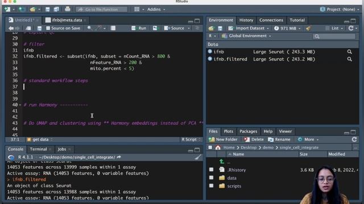Refresh the Environment pane

[x=351, y=28]
